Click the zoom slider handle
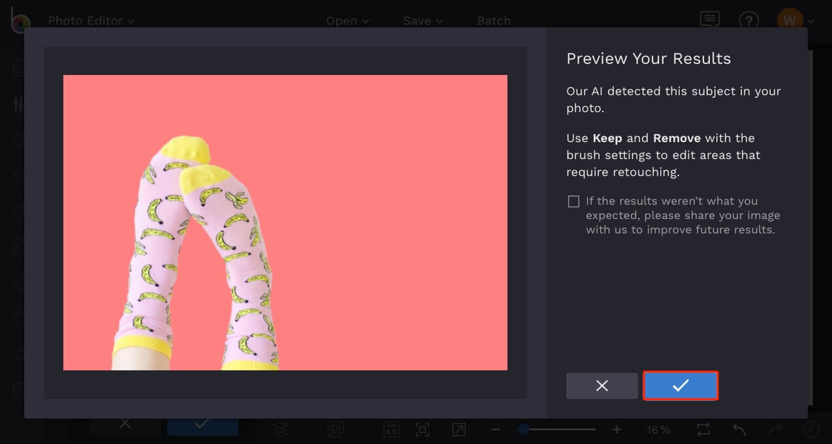Screen dimensions: 832x444 pos(523,430)
